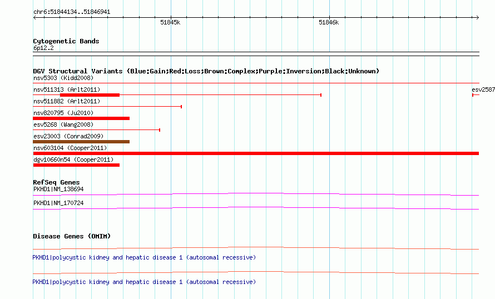Open variant esv5268 (Wang2008) label

tap(63, 124)
